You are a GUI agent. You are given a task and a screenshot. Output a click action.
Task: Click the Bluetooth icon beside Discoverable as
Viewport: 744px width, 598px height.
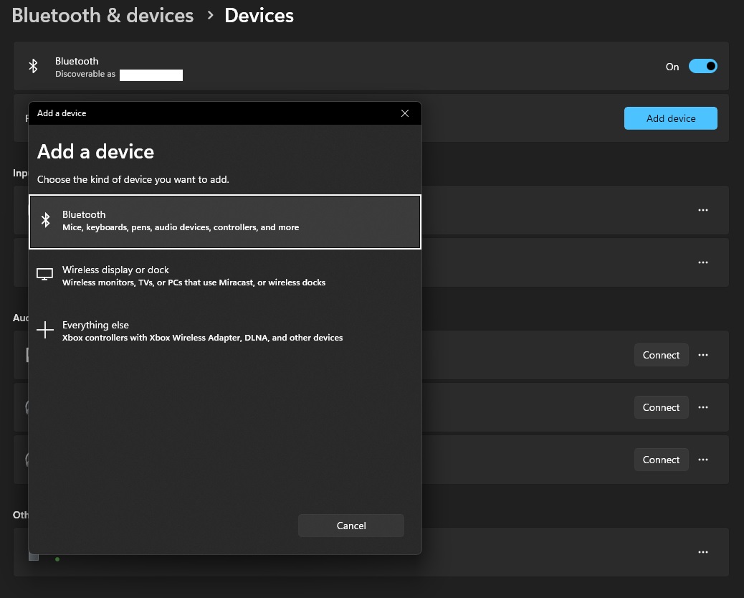33,66
